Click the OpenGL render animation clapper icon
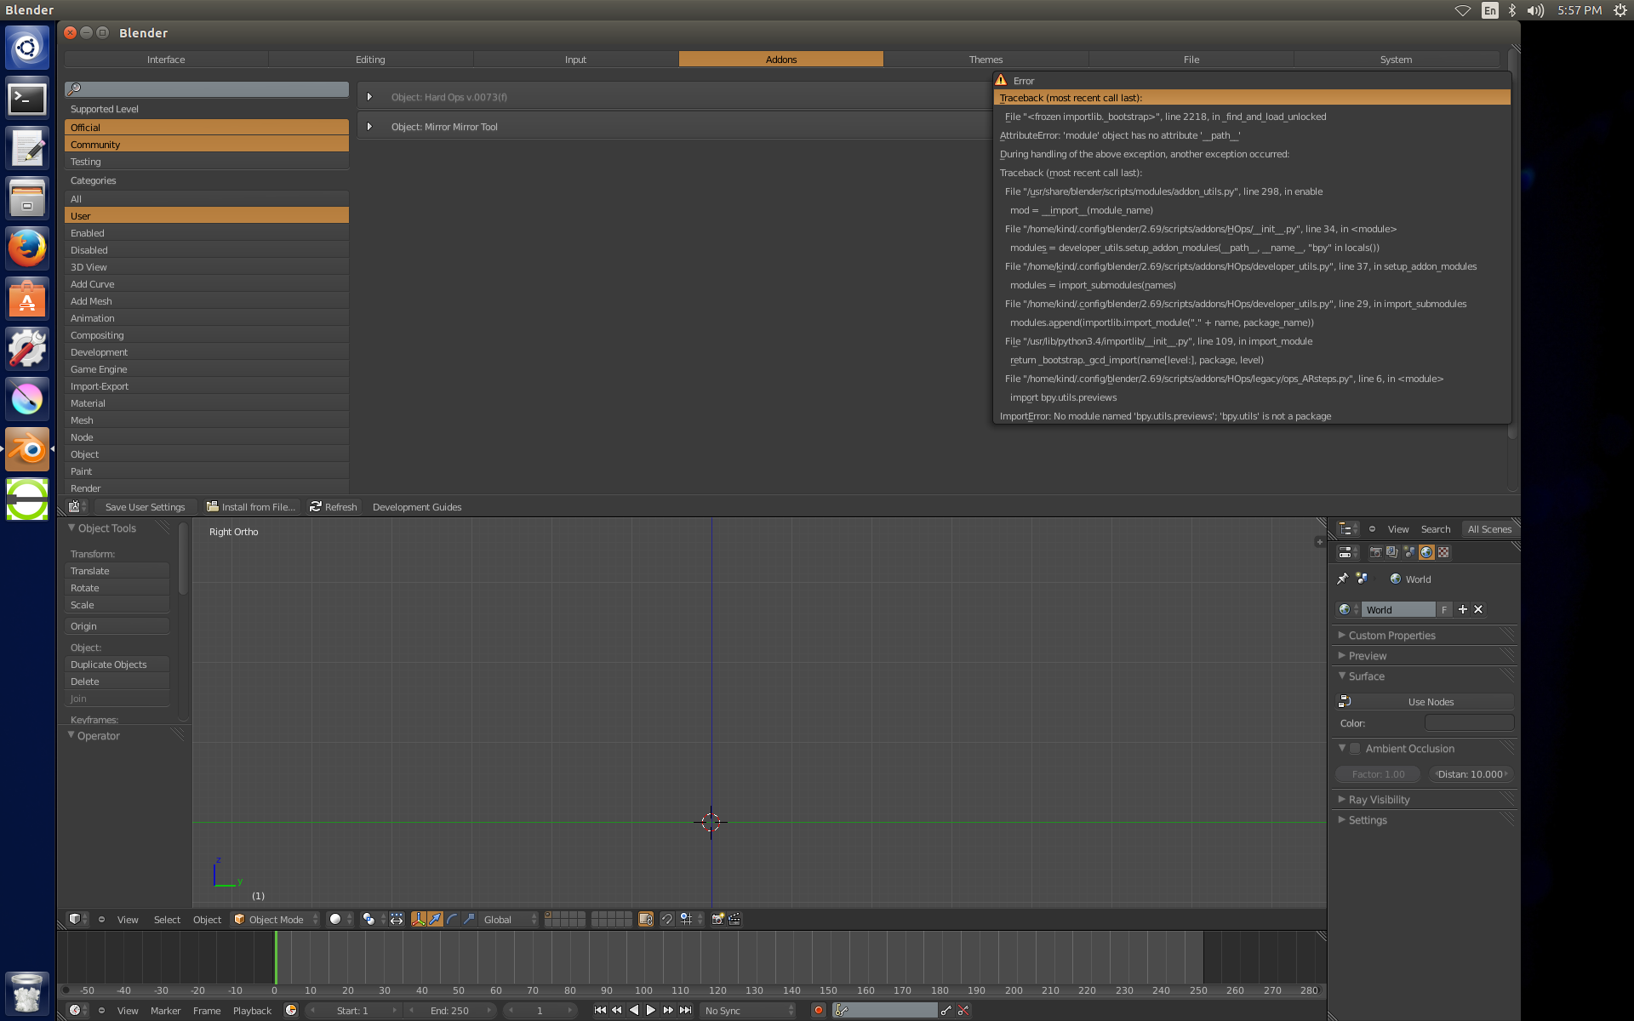1634x1021 pixels. click(735, 919)
